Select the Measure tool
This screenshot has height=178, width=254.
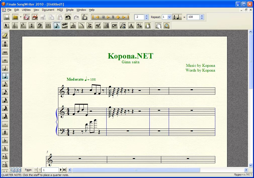click(48, 26)
